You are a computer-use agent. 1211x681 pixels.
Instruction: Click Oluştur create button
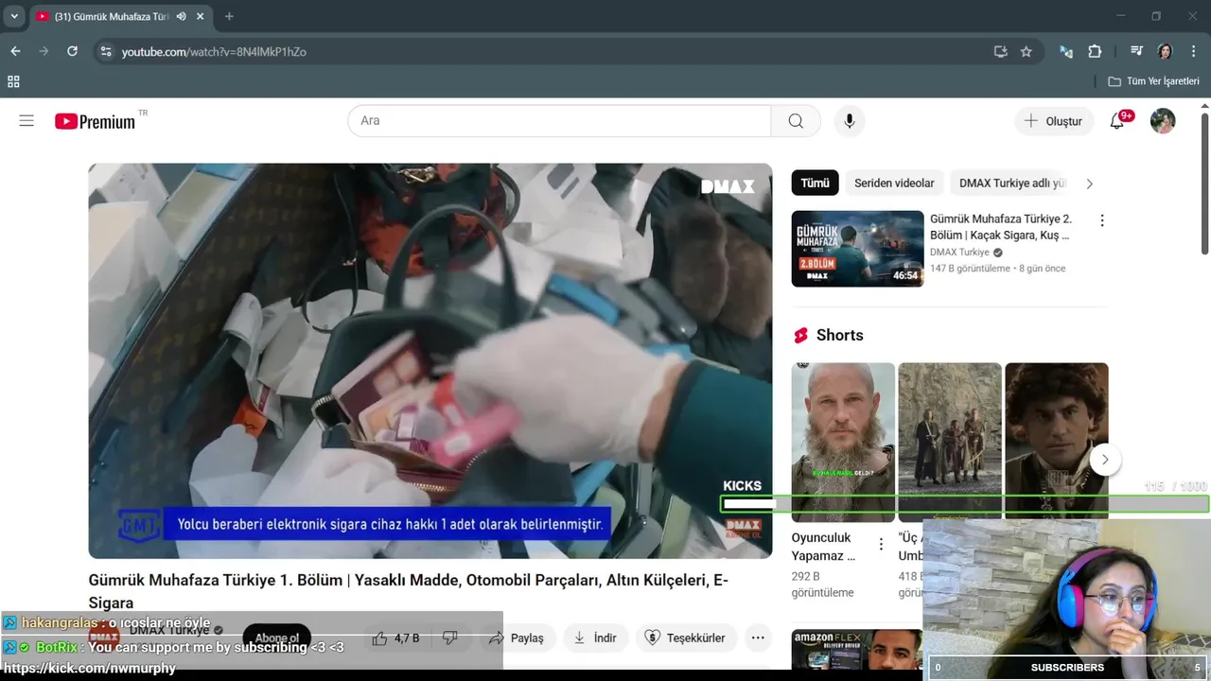pos(1054,121)
